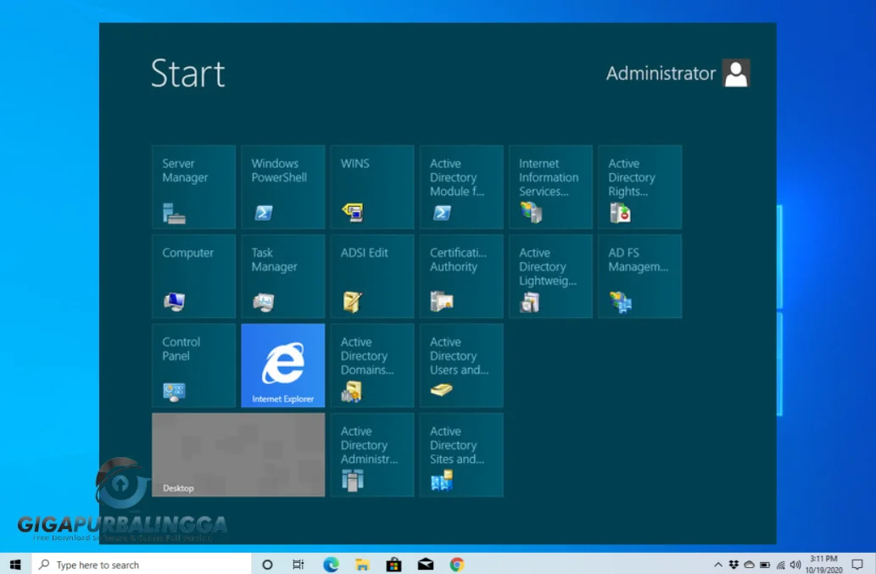Open the Mail app from taskbar
The image size is (876, 574).
(426, 565)
